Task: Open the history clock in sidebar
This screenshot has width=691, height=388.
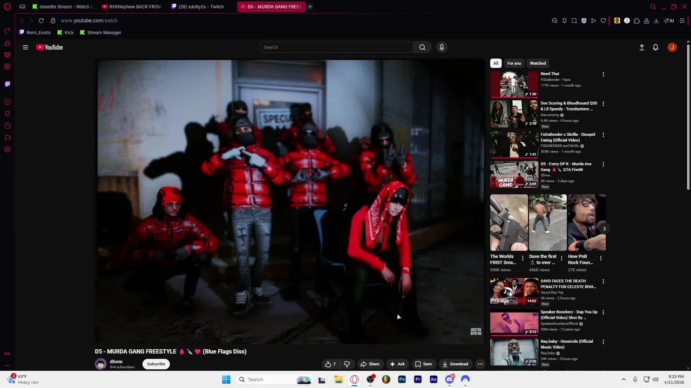Action: [x=7, y=126]
